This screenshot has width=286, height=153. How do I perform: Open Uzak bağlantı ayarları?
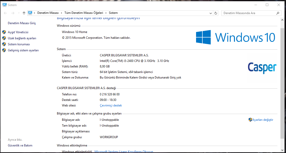pyautogui.click(x=22, y=38)
